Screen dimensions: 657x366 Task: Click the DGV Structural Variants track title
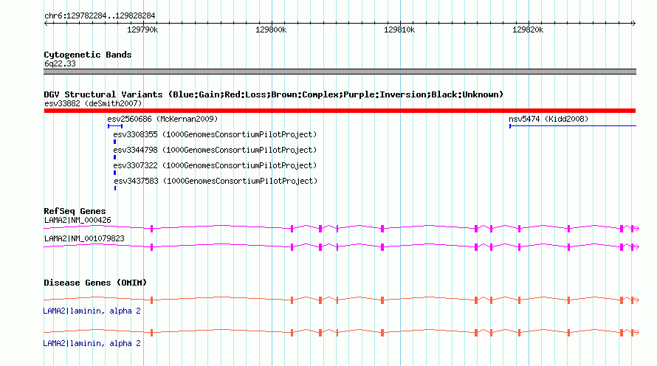(x=273, y=94)
